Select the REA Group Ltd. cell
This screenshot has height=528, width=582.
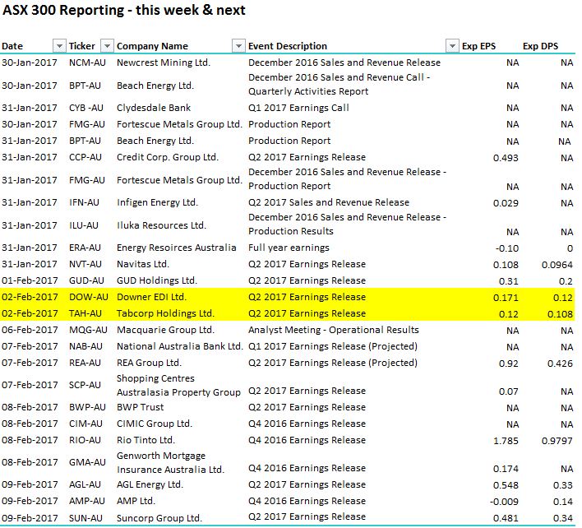pos(149,363)
